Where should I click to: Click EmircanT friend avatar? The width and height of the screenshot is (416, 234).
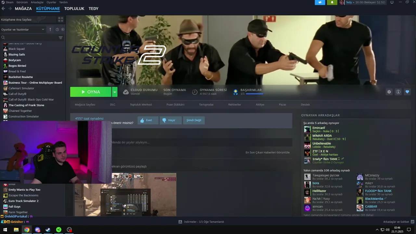307,129
